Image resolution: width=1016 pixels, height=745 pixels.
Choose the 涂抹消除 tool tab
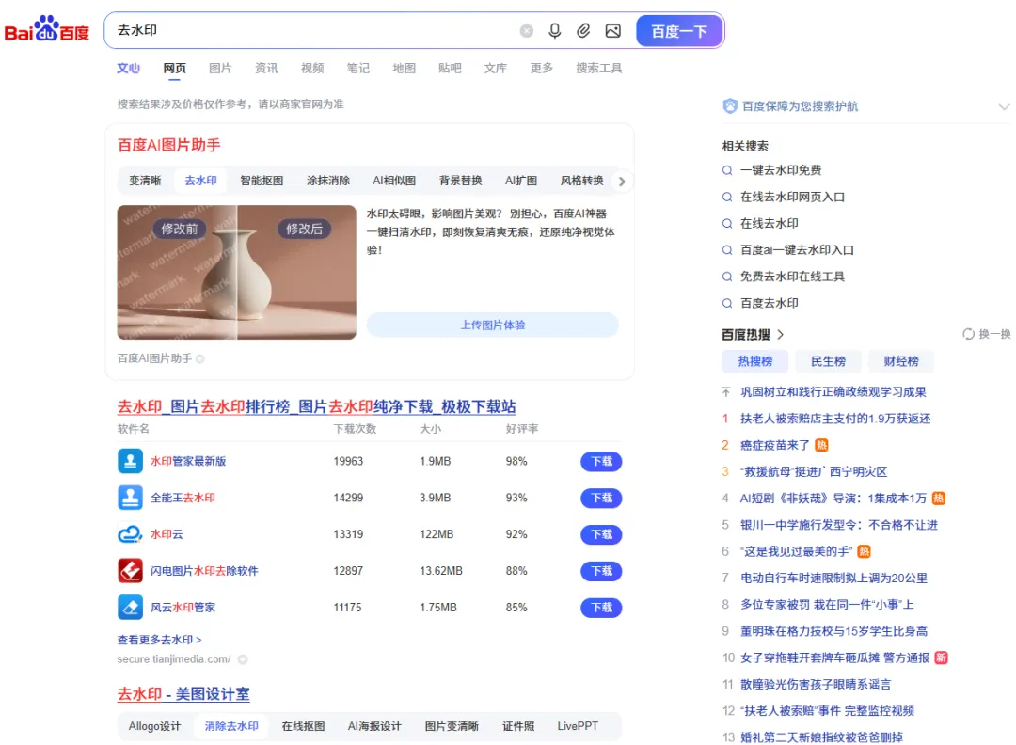tap(328, 181)
